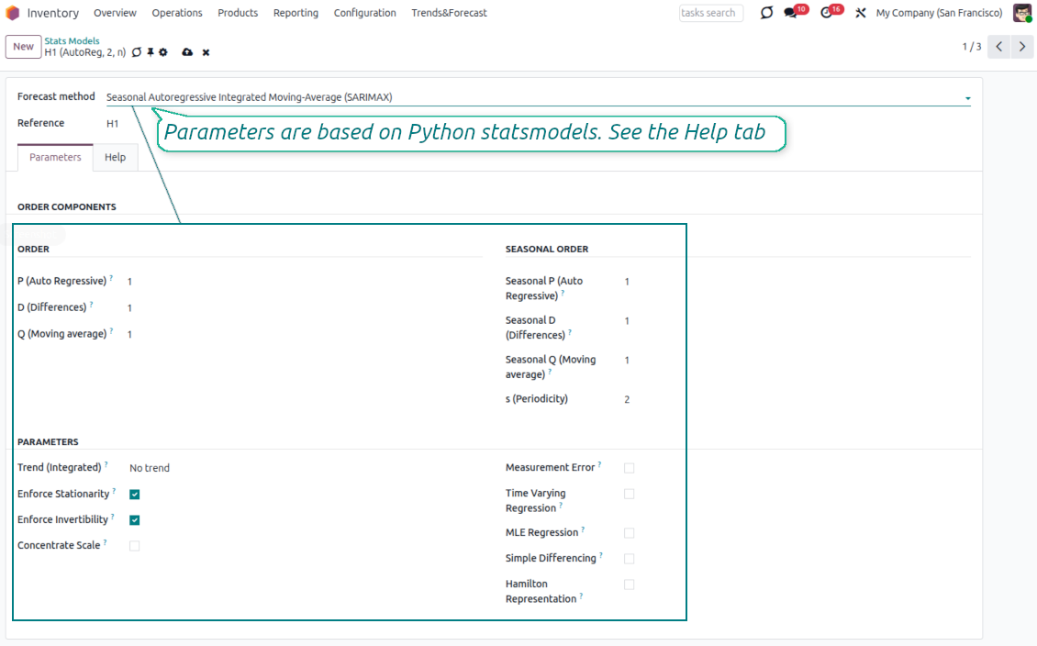
Task: Click the tasks search input field
Action: (x=710, y=13)
